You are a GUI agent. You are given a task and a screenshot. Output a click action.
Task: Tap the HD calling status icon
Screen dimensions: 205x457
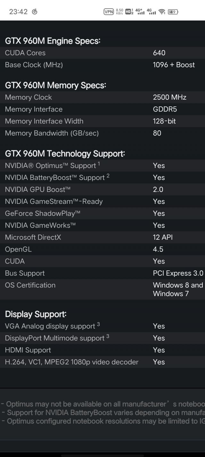tap(129, 12)
